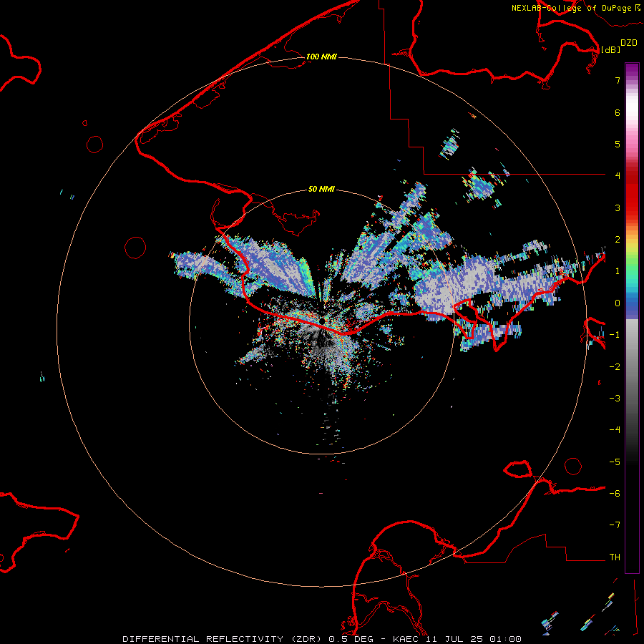Click the DIFFERENTIAL REFLECTIVITY (ZDR) caption text
This screenshot has width=644, height=644.
coord(222,639)
